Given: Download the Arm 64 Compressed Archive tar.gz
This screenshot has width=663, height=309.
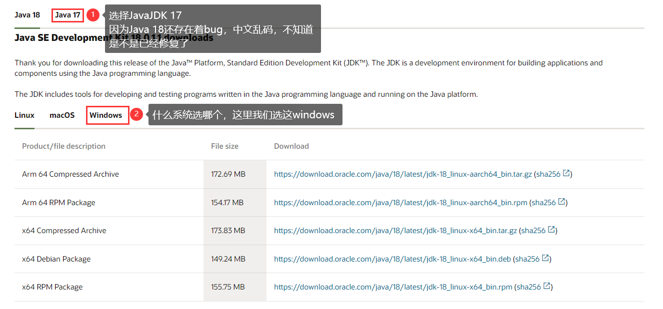Looking at the screenshot, I should pyautogui.click(x=402, y=174).
